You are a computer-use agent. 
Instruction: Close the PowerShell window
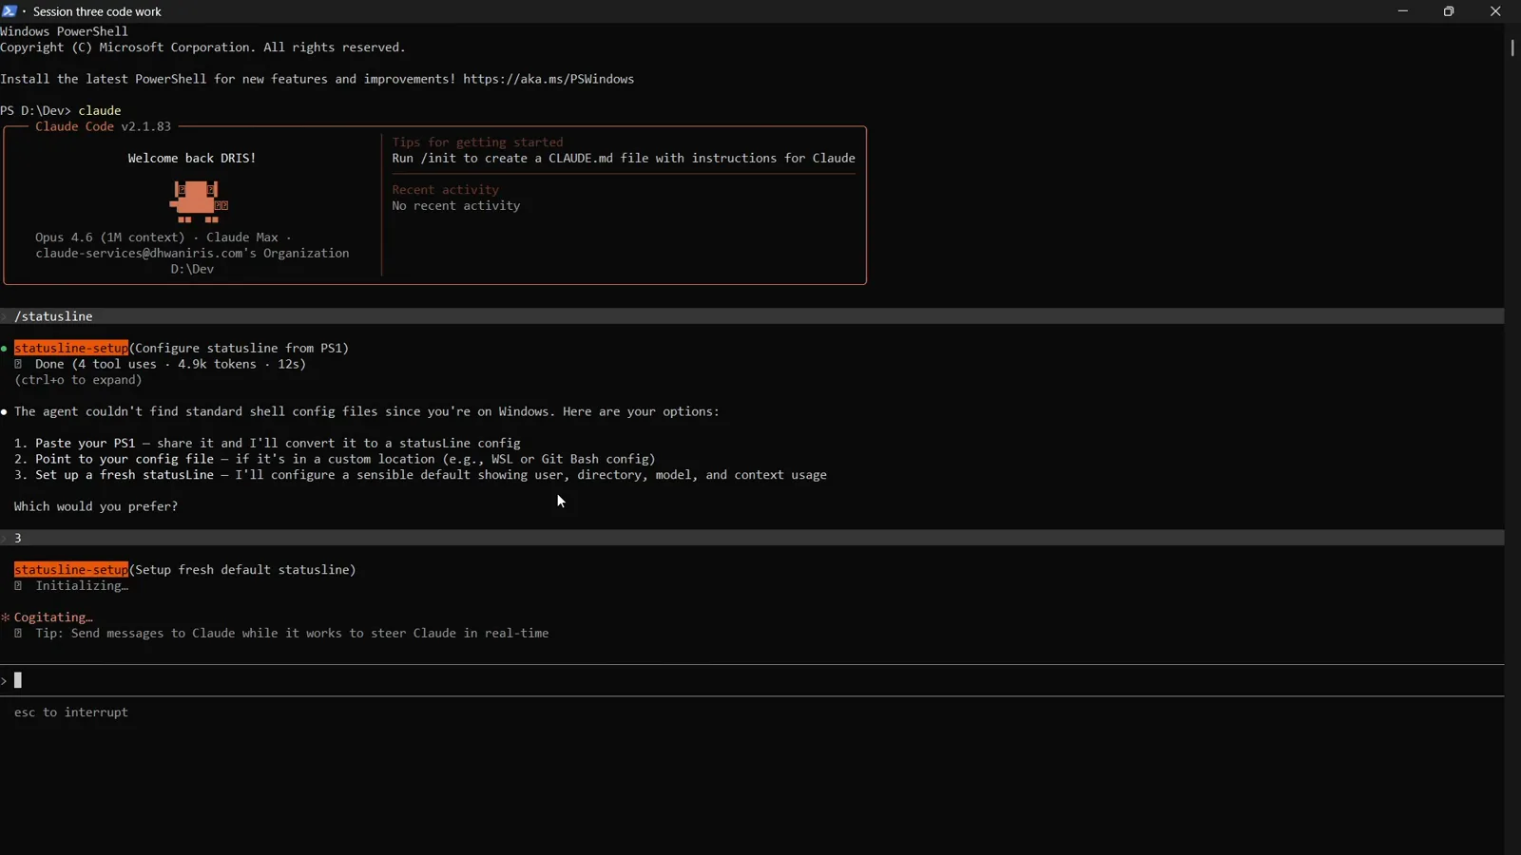(1495, 11)
